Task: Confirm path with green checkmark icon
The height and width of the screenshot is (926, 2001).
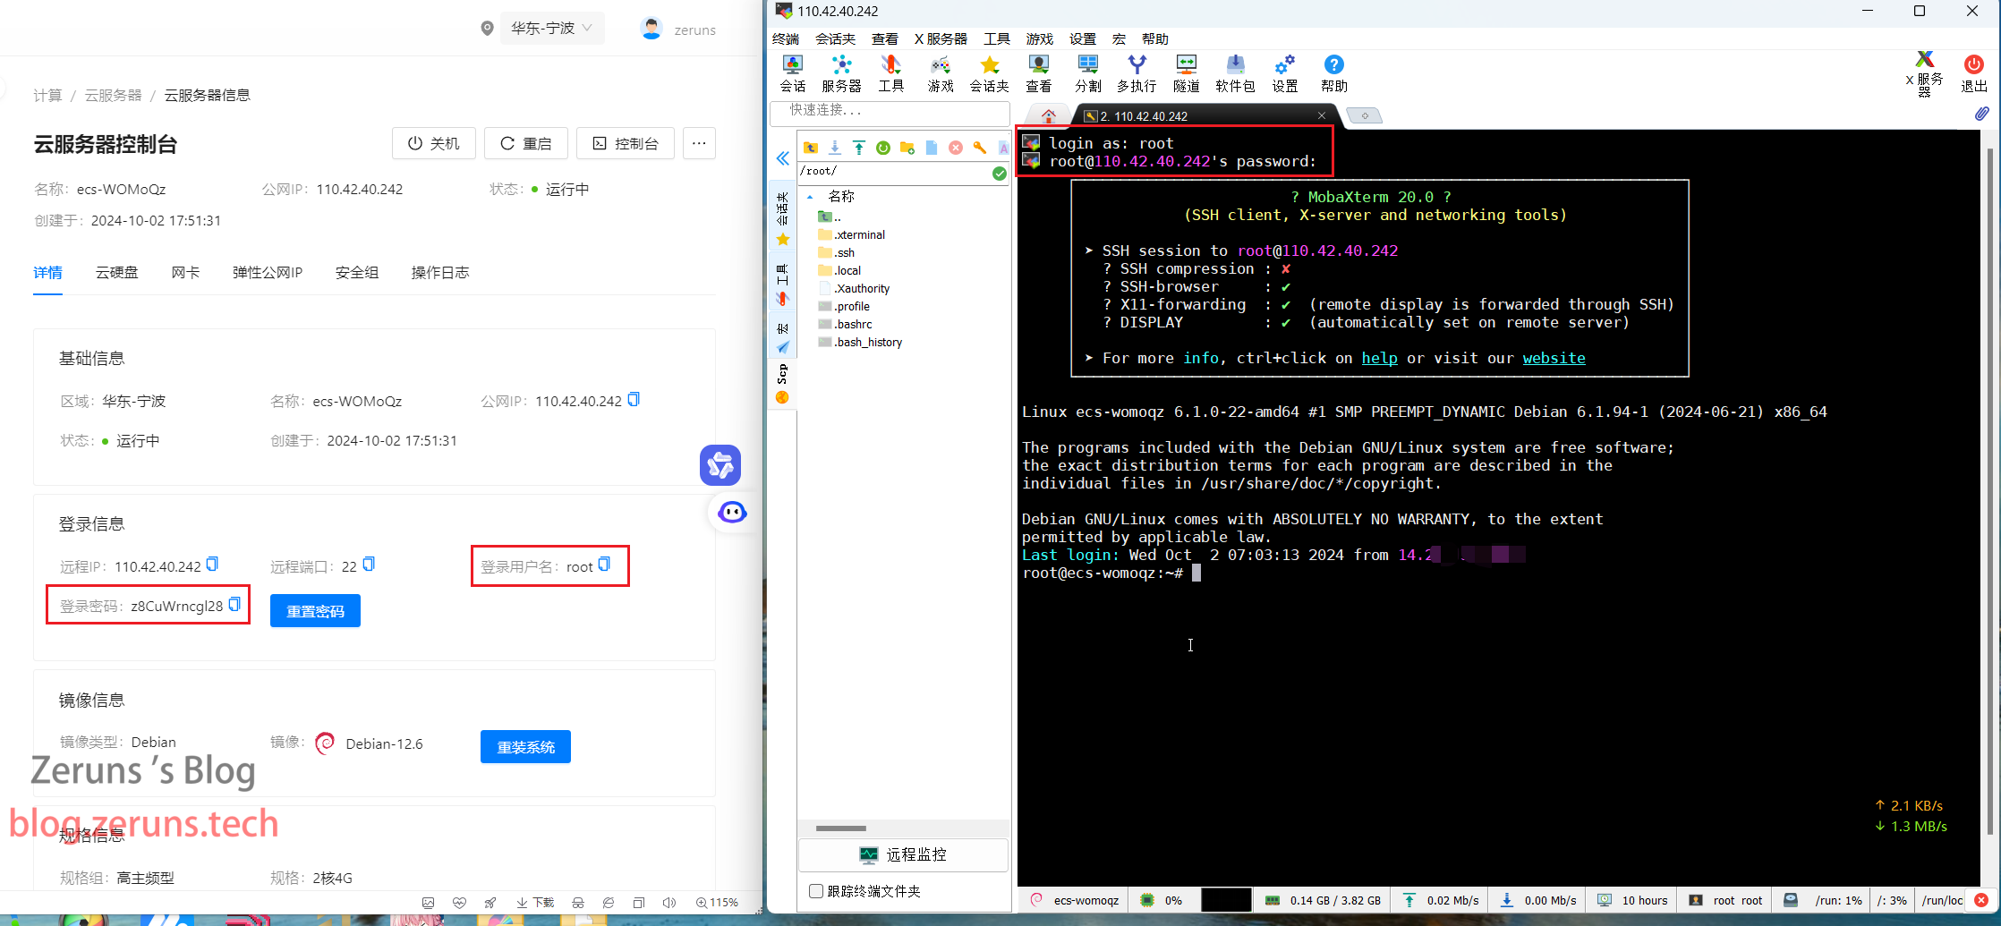Action: (1000, 173)
